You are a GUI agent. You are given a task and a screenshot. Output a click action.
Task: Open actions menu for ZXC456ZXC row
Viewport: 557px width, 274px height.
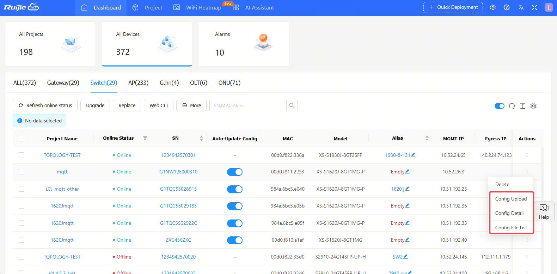[x=527, y=240]
